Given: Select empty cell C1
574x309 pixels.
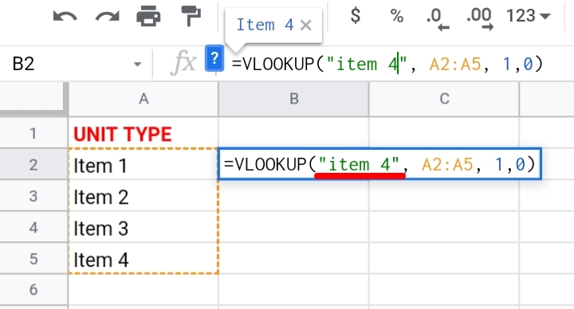Looking at the screenshot, I should point(444,133).
